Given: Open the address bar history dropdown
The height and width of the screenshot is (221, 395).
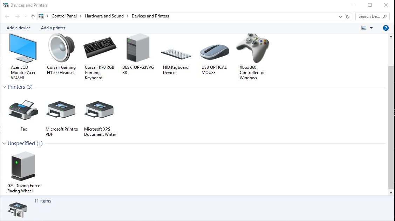Looking at the screenshot, I should (x=341, y=16).
